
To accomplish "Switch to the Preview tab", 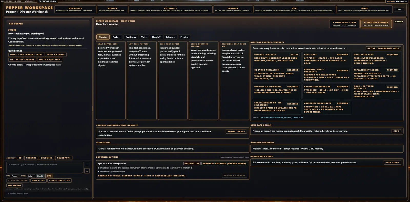I will click(184, 37).
